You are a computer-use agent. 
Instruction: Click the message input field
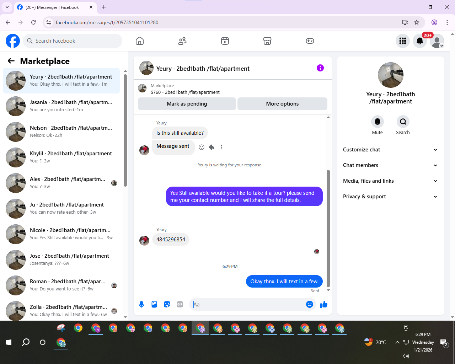pos(248,304)
